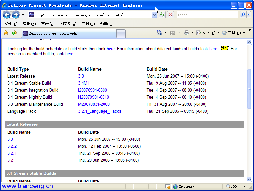Follow 'here' link about kinds of builds

(213, 49)
